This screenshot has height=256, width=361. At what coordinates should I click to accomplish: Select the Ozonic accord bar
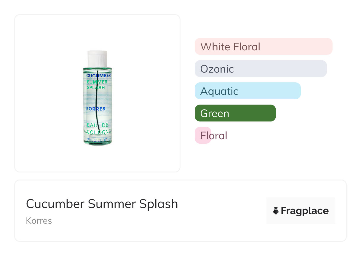point(261,69)
